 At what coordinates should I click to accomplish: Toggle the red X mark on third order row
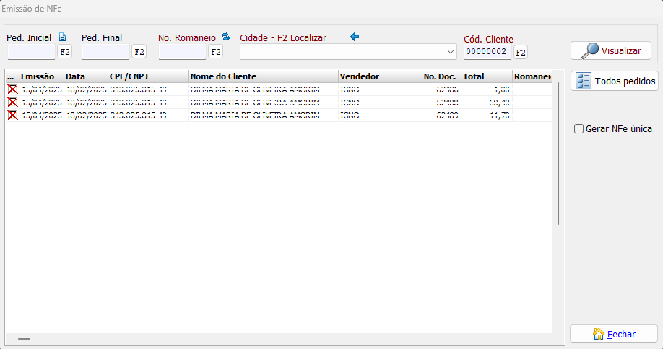pyautogui.click(x=12, y=115)
